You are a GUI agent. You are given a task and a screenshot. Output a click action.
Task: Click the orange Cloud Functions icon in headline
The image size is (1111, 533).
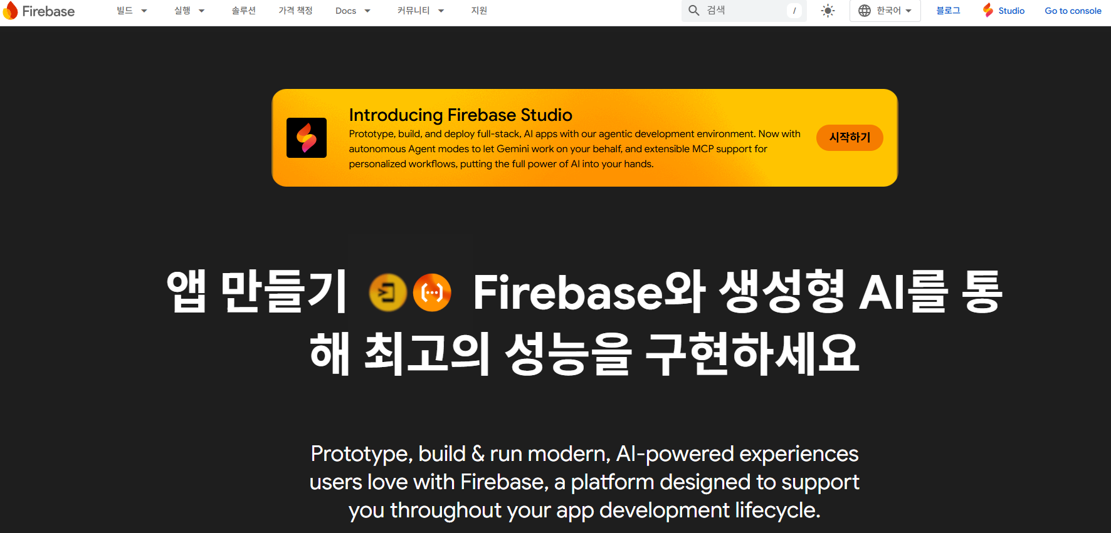432,292
